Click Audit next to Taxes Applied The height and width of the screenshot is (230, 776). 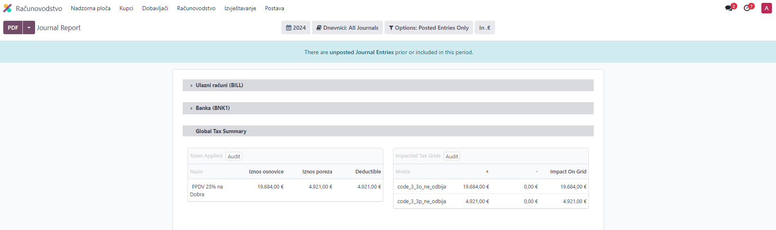point(234,156)
